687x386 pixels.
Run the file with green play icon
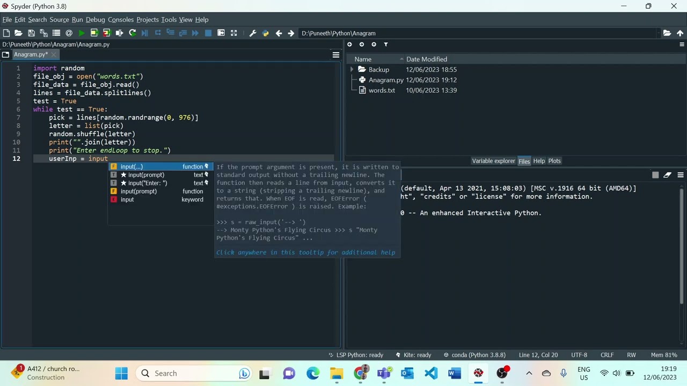coord(82,33)
